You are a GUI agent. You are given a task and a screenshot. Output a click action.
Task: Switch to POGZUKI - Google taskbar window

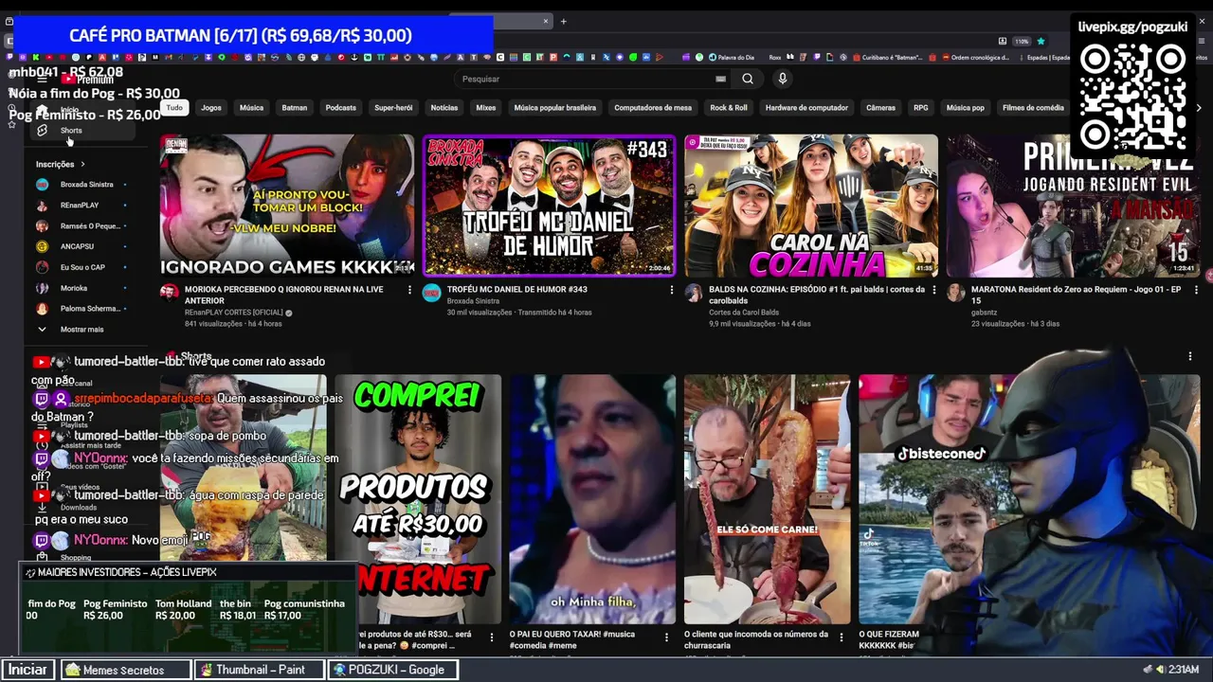coord(393,670)
